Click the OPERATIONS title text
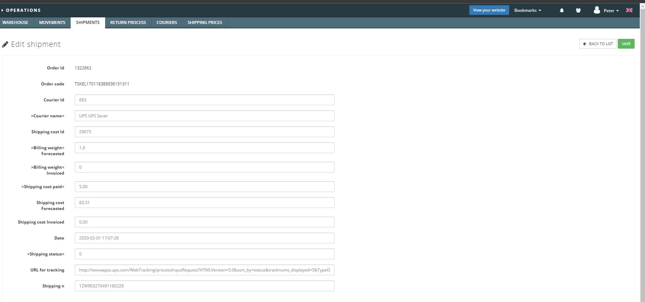The height and width of the screenshot is (302, 645). pos(23,10)
